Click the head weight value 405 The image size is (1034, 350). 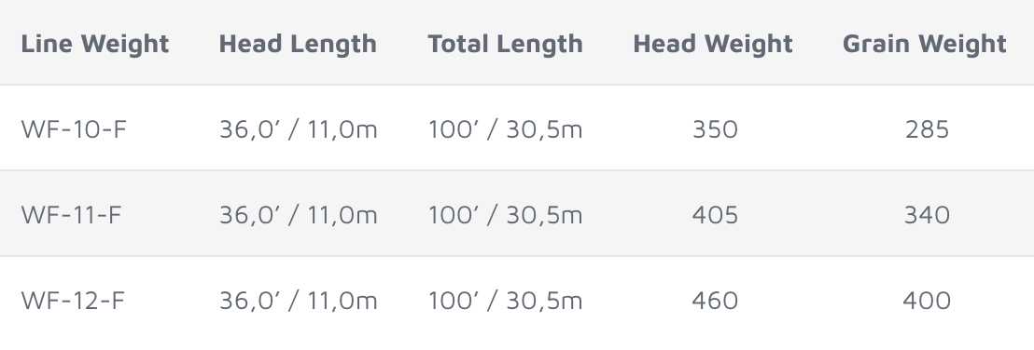click(x=715, y=215)
